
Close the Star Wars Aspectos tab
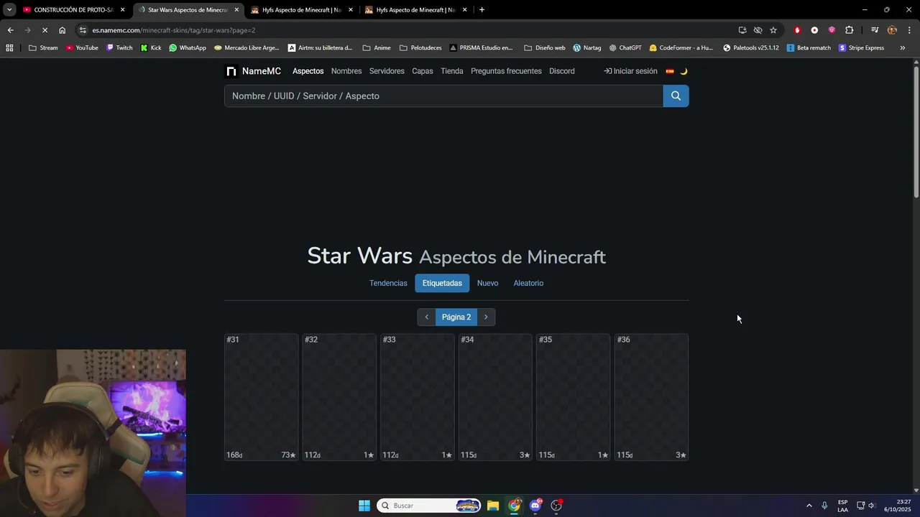coord(236,10)
